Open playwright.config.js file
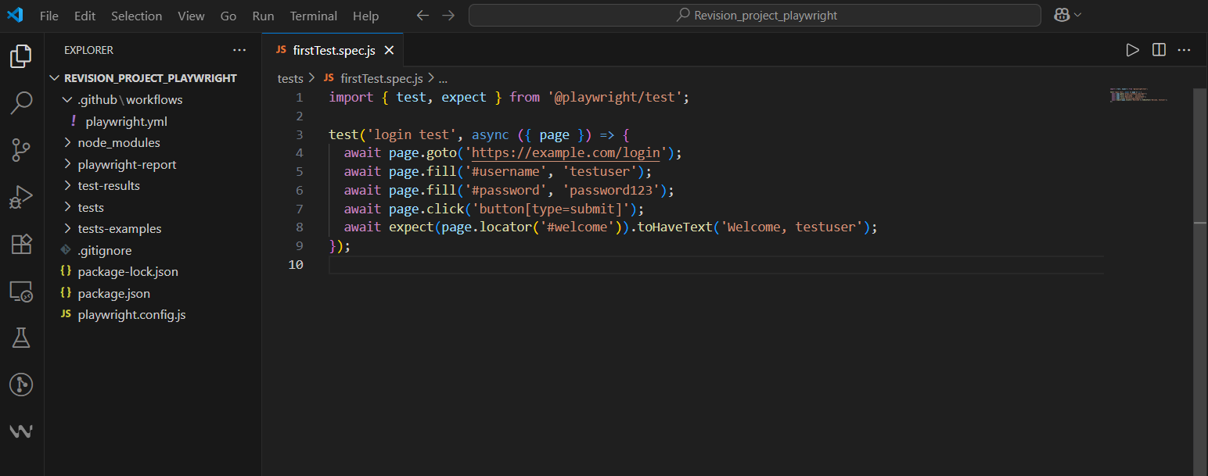Screen dimensions: 1208x476 tap(131, 315)
